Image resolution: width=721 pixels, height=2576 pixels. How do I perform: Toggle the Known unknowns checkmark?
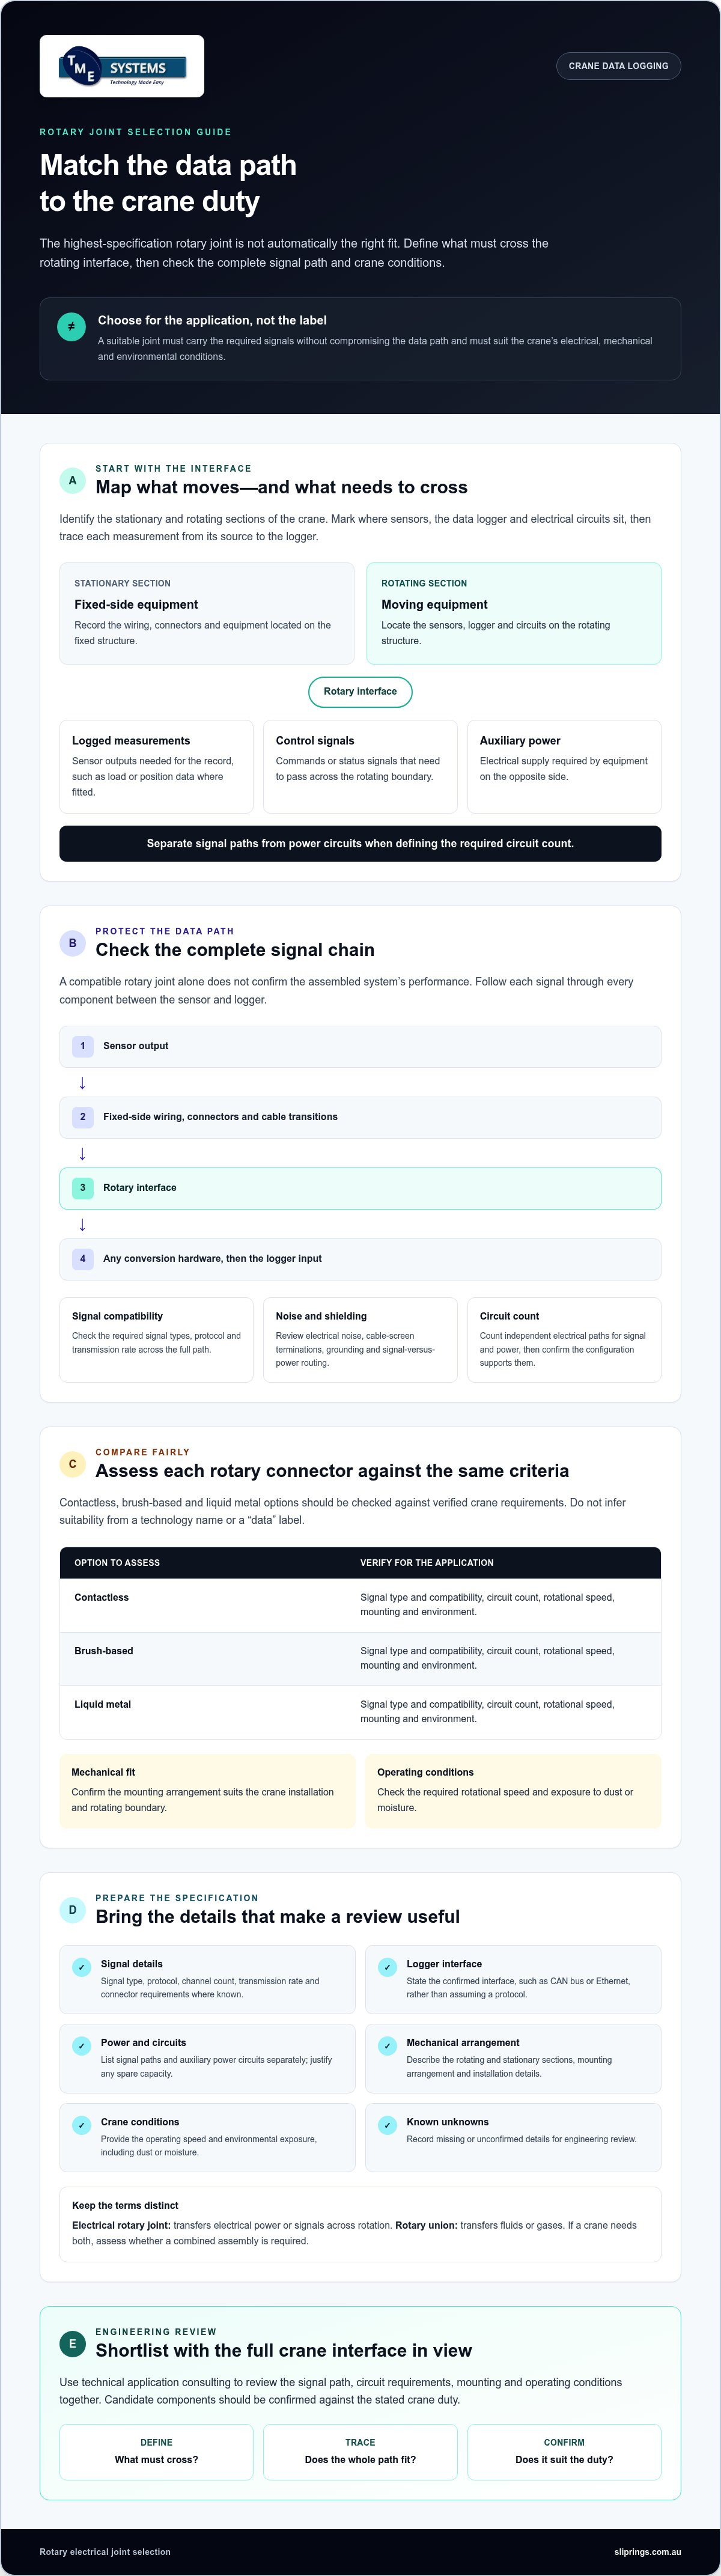(387, 2126)
